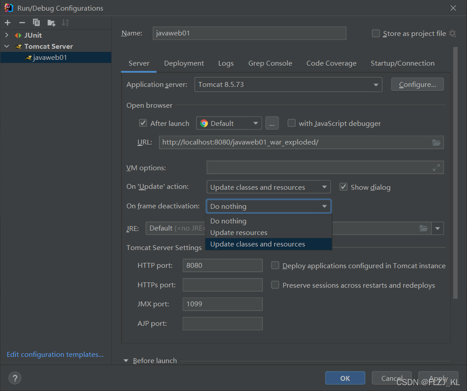Choose Update classes and resources in list
Image resolution: width=467 pixels, height=391 pixels.
269,244
